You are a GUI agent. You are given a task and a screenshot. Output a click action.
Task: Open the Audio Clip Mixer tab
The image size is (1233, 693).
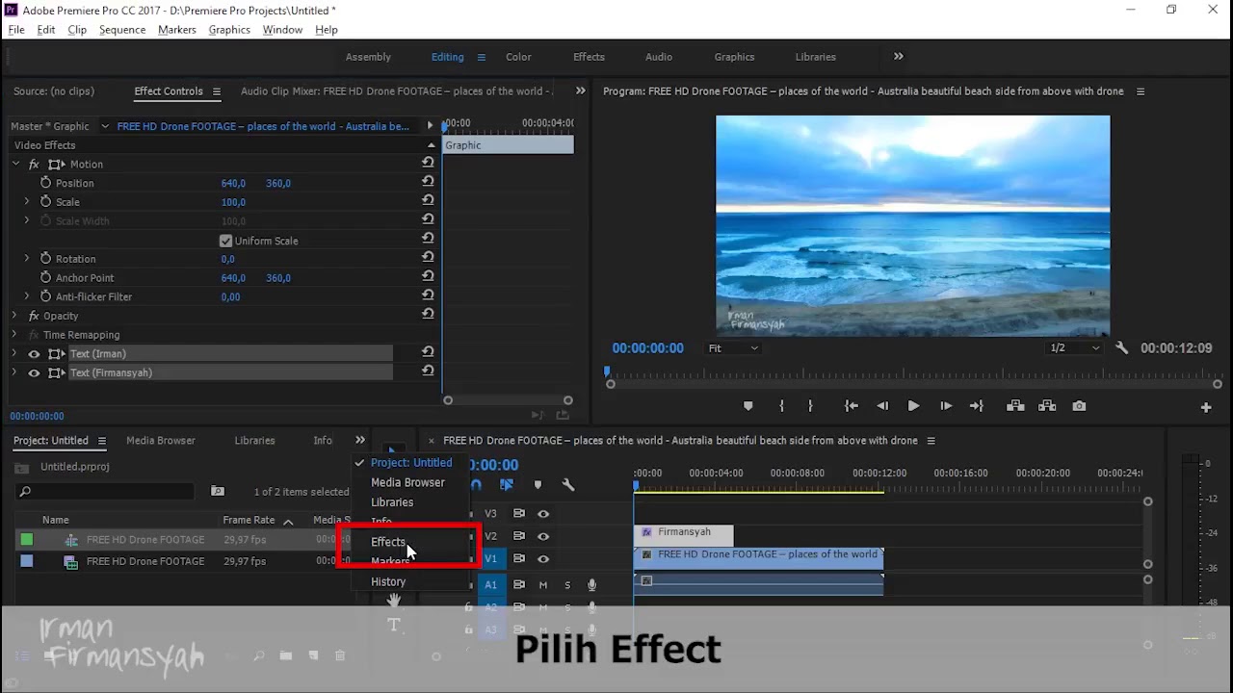pyautogui.click(x=396, y=91)
